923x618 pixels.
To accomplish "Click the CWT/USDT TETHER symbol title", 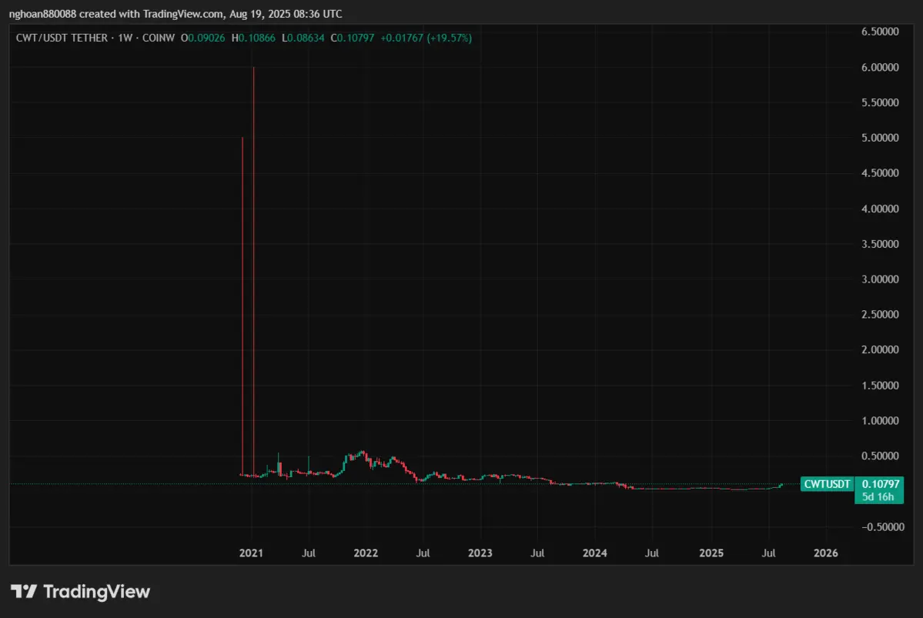I will tap(63, 38).
